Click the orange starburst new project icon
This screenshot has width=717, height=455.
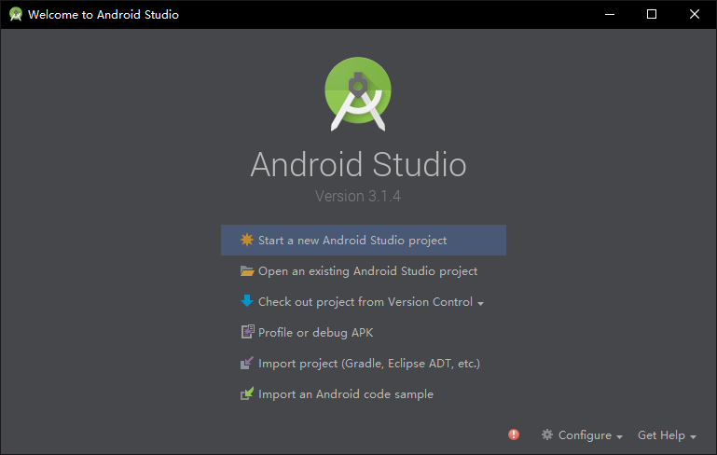click(247, 240)
